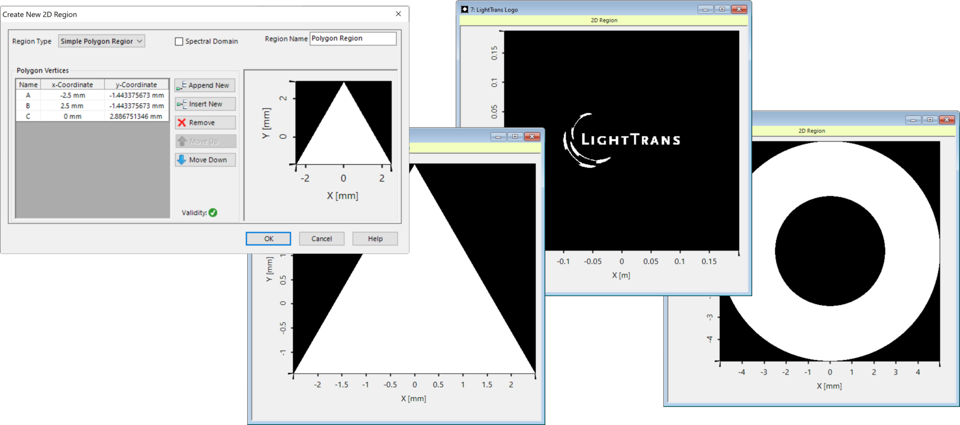Screen dimensions: 960x425
Task: Minimize the triangle region window
Action: tap(498, 137)
